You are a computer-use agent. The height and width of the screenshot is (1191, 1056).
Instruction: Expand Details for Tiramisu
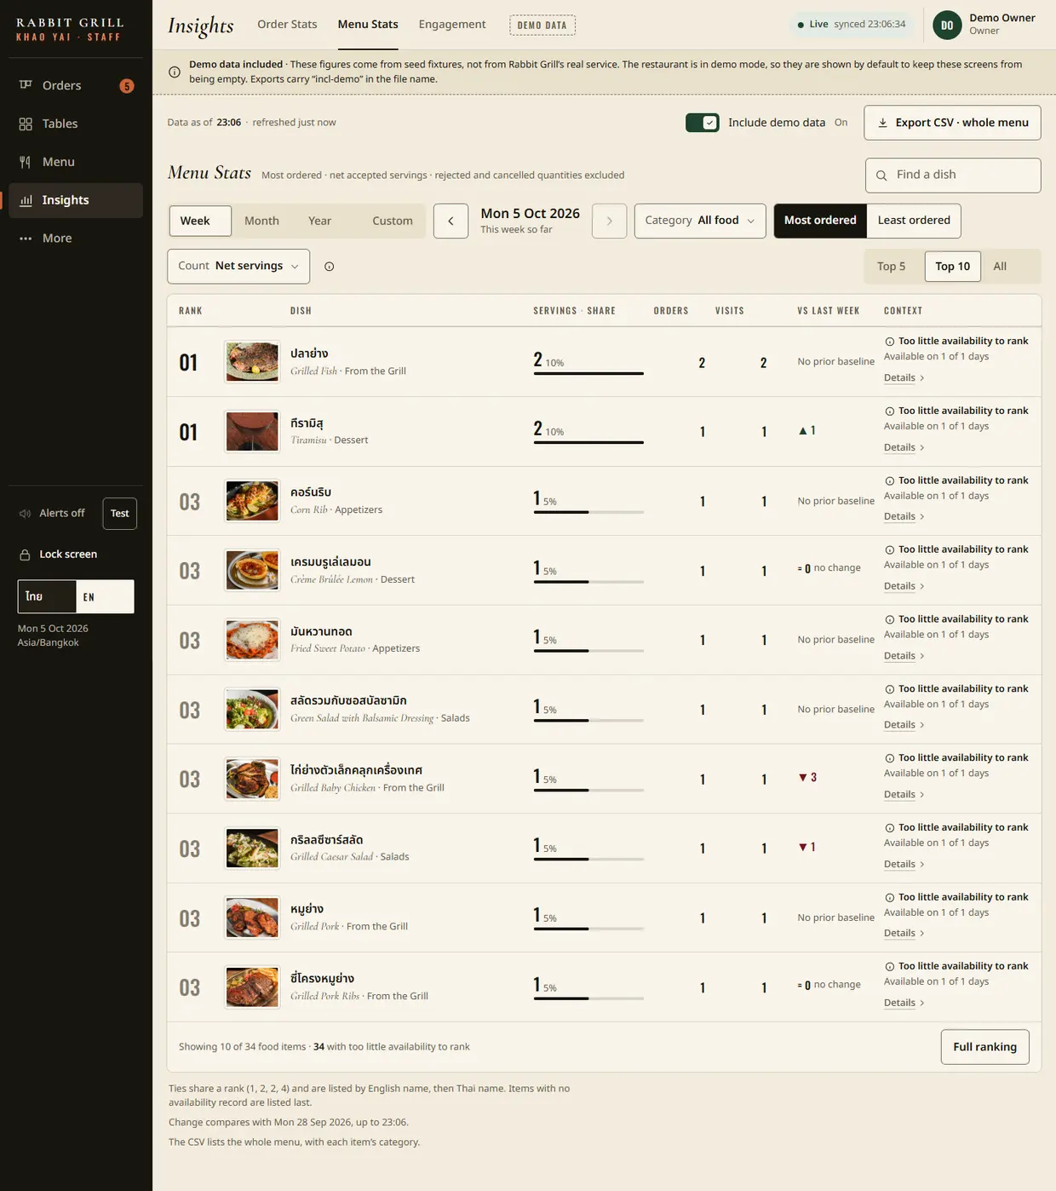(904, 448)
